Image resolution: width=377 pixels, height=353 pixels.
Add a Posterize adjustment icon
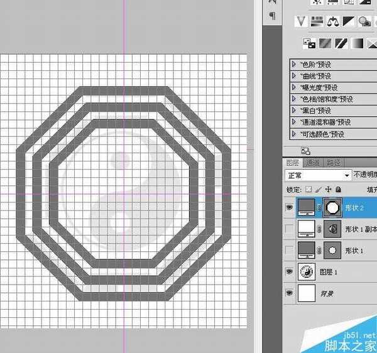click(325, 43)
